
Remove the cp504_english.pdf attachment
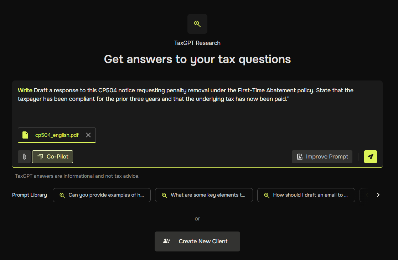(x=88, y=135)
